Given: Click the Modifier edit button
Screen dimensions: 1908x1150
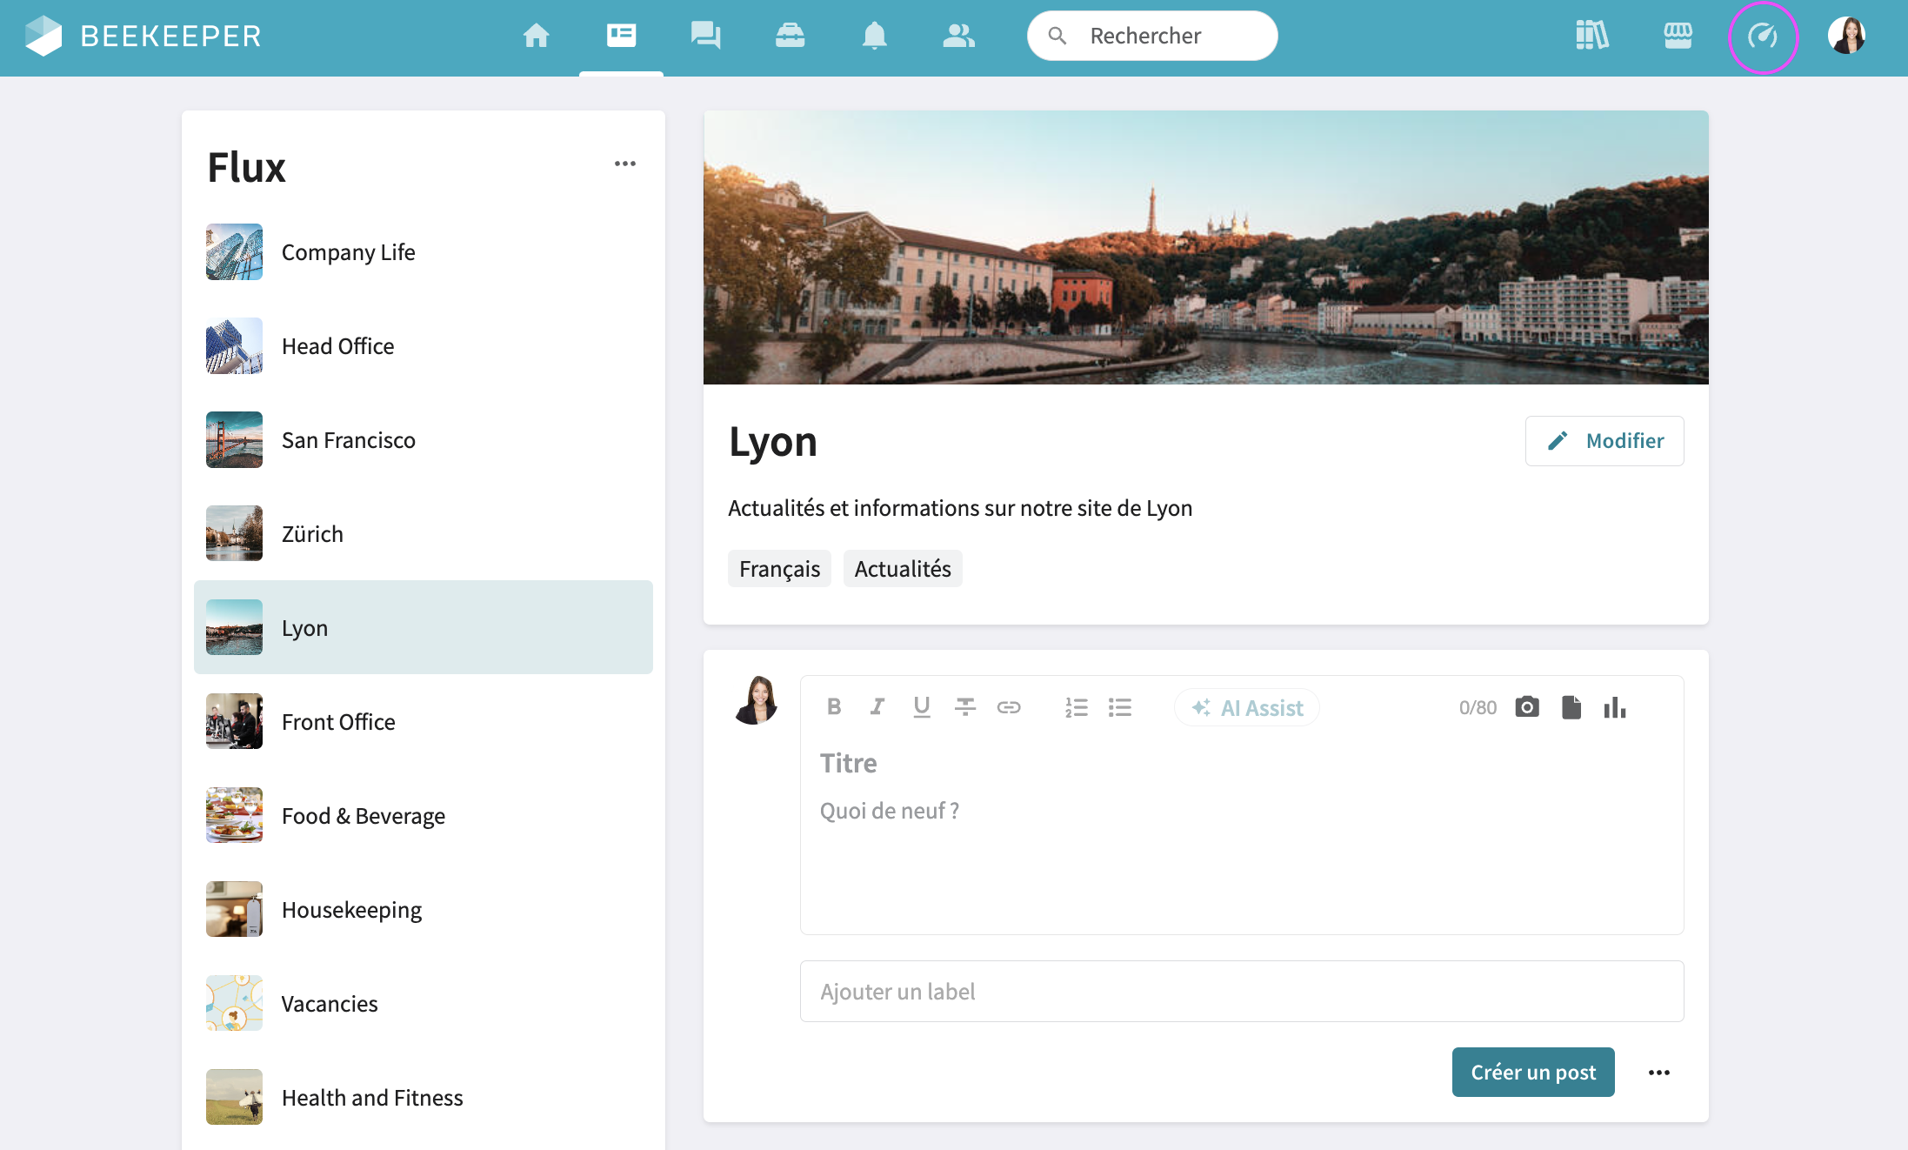Looking at the screenshot, I should click(x=1604, y=441).
